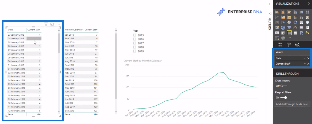Click the Current Staff by MonthInCalendar chart title
This screenshot has height=124, width=312.
pyautogui.click(x=142, y=61)
